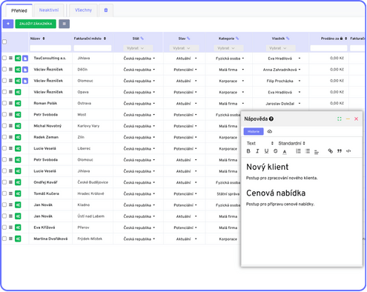The height and width of the screenshot is (292, 367).
Task: Toggle italic formatting in the help editor
Action: [257, 151]
